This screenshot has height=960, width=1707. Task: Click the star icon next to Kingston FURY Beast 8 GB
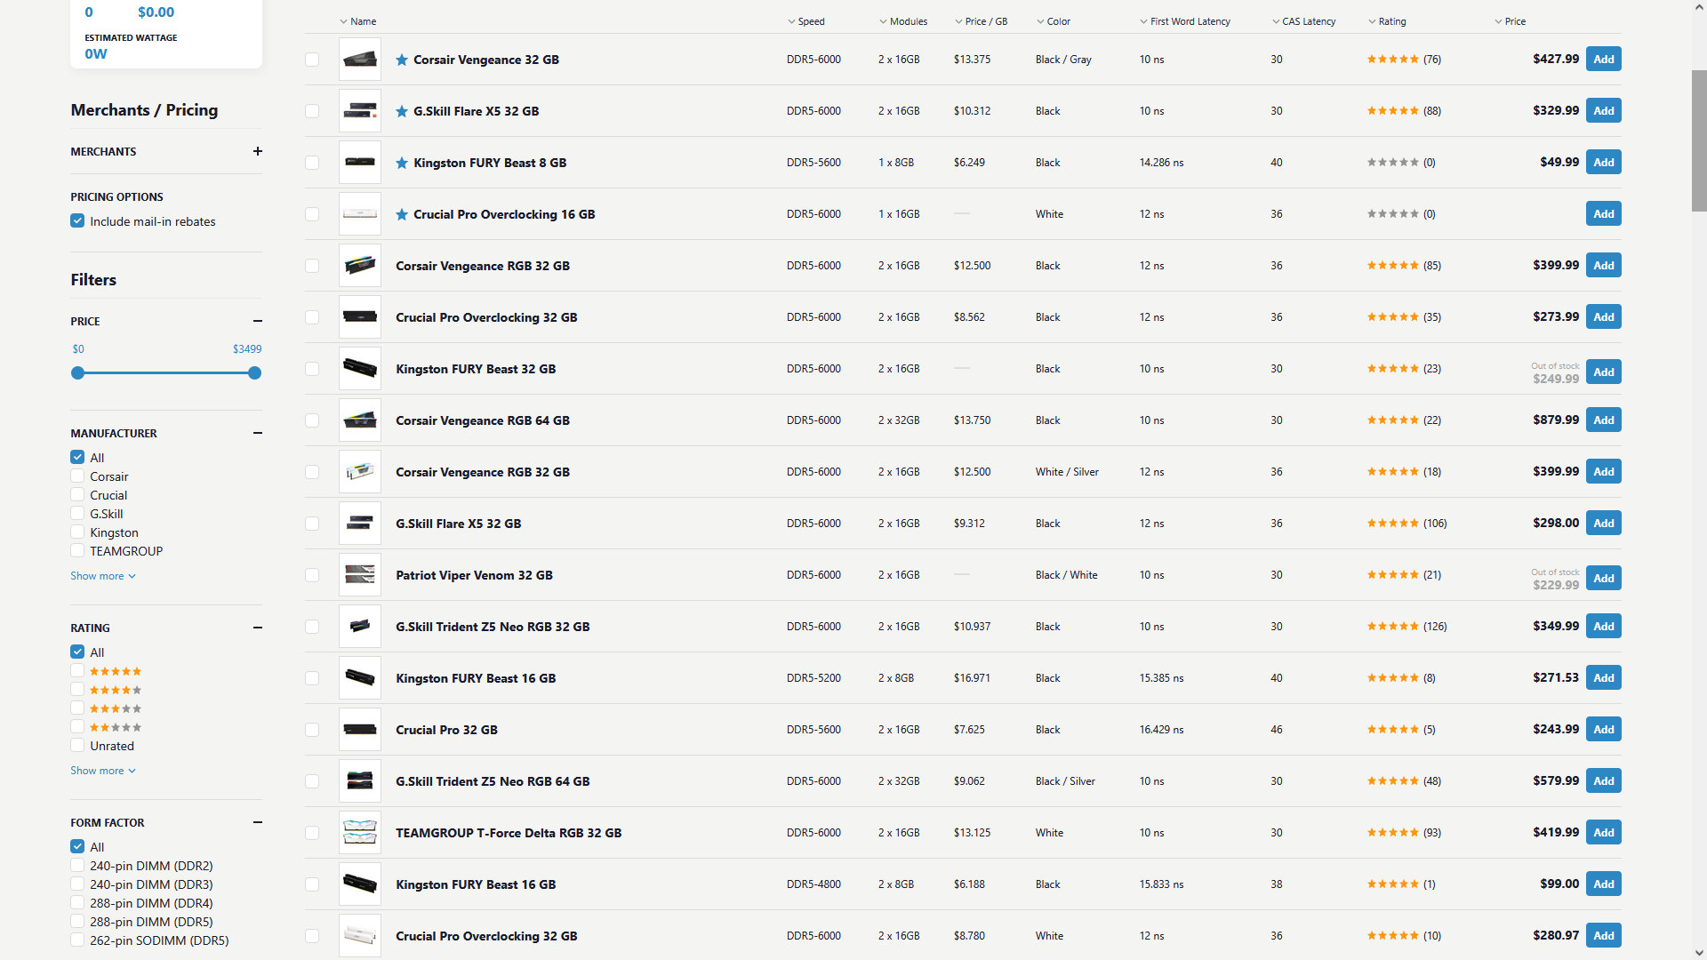point(402,163)
